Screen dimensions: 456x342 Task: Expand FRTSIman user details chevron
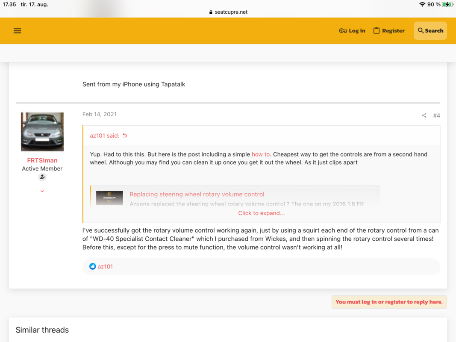[42, 191]
